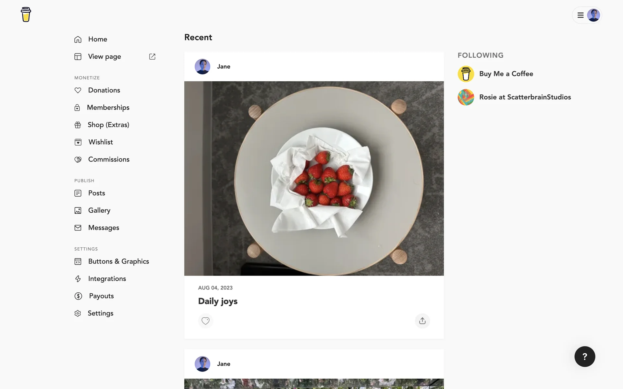Share the Daily joys post
The height and width of the screenshot is (389, 623).
coord(422,321)
